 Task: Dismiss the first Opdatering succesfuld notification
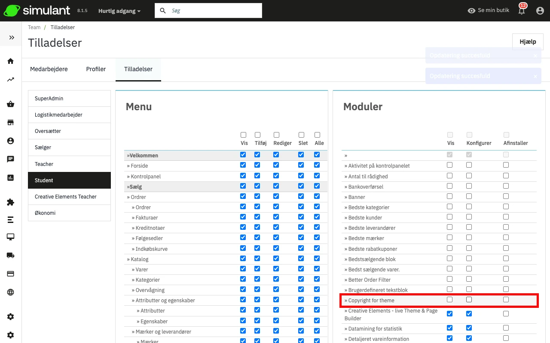[x=535, y=56]
